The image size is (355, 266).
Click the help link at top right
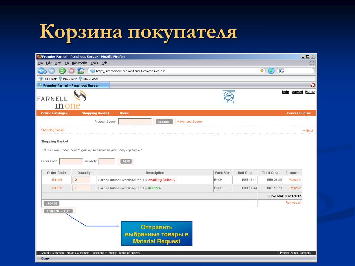pos(286,92)
